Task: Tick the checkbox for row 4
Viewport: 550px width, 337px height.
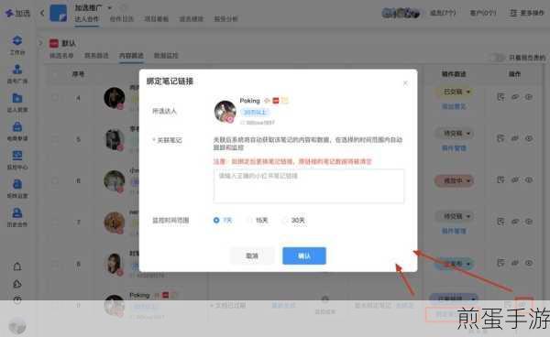Action: 55,98
